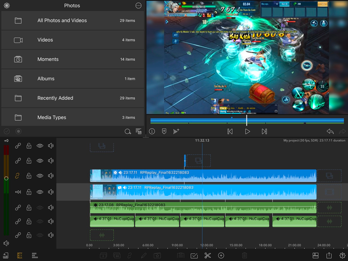The image size is (348, 261).
Task: Hide the main storyline track's video
Action: (x=40, y=192)
